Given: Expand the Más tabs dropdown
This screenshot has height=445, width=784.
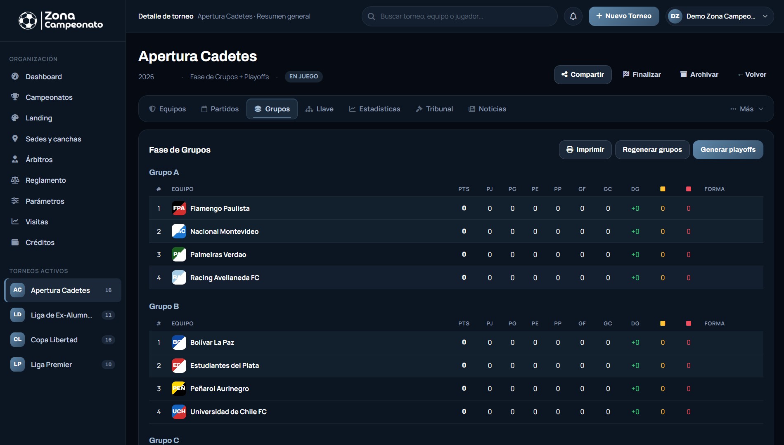Looking at the screenshot, I should (x=747, y=109).
